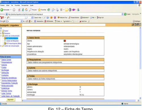Open Procurar search in the toolbar

(33, 10)
